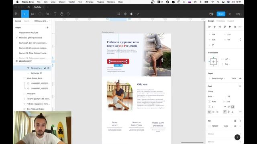This screenshot has height=144, width=257.
Task: Select the Дизайн макет frame in layers
Action: coord(25,61)
